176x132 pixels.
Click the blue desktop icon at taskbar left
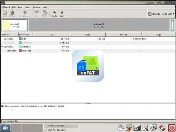5,128
